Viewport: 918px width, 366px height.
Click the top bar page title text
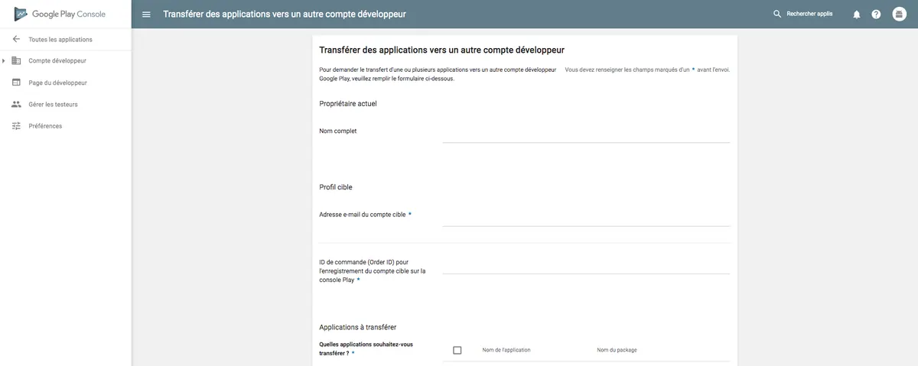coord(285,15)
